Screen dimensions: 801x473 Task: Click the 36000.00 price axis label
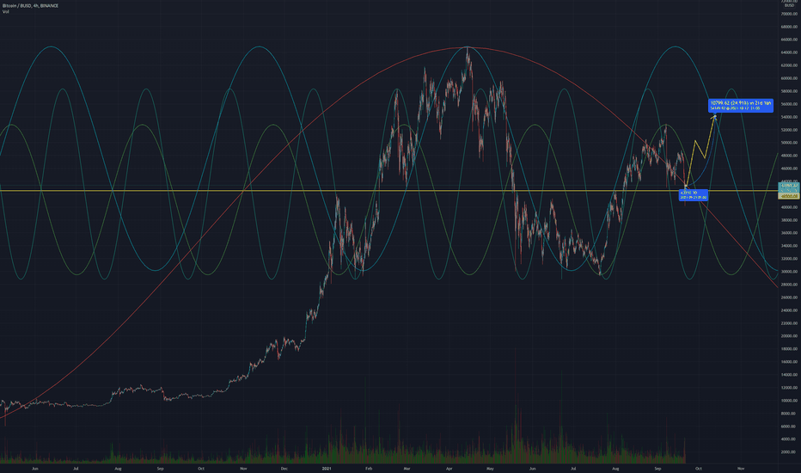(789, 233)
